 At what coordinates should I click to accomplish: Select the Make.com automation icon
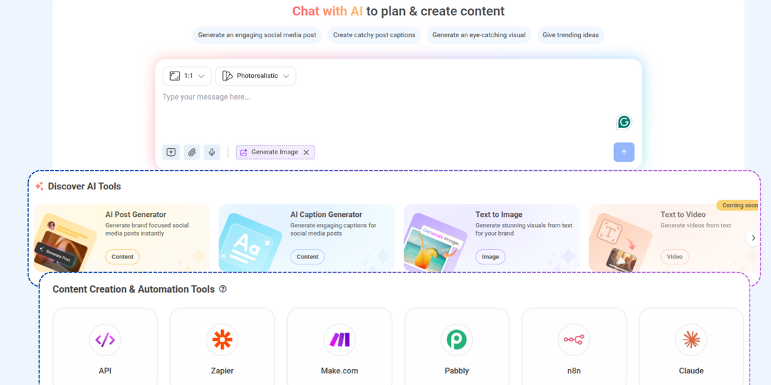339,340
